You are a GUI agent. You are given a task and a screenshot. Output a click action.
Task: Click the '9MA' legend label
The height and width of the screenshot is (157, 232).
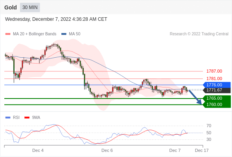pyautogui.click(x=36, y=118)
